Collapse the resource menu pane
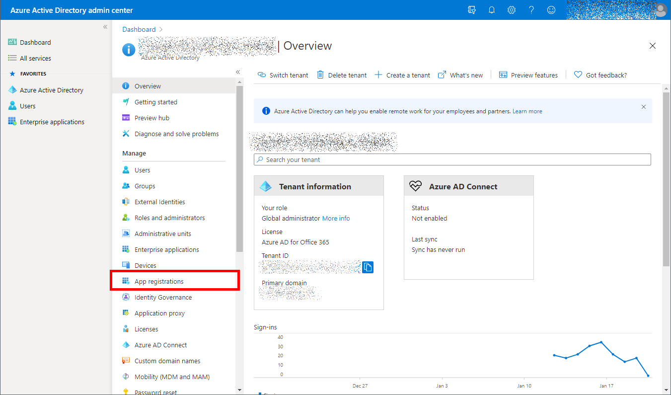Screen dimensions: 671x395 [x=238, y=72]
